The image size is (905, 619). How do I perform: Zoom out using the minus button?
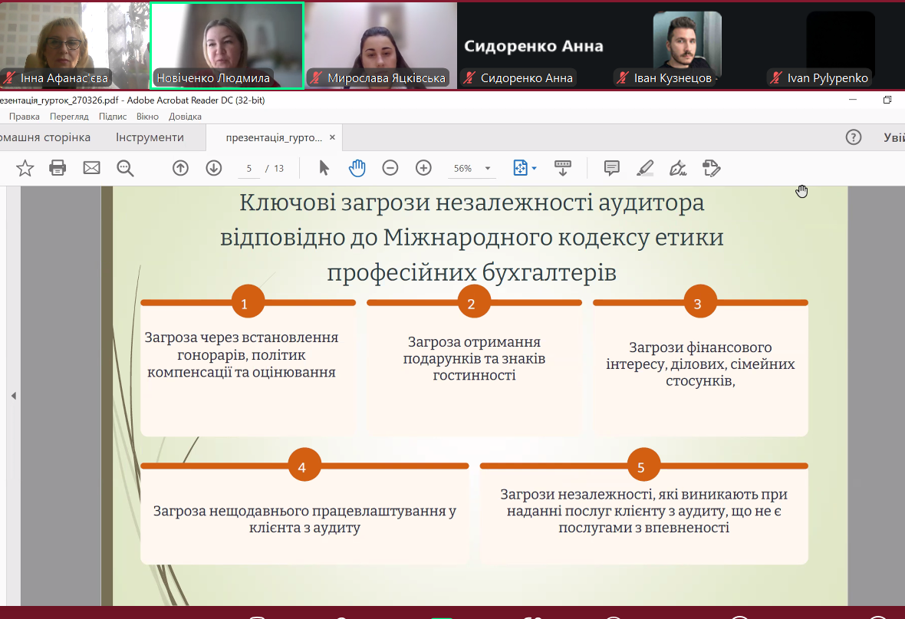[390, 168]
